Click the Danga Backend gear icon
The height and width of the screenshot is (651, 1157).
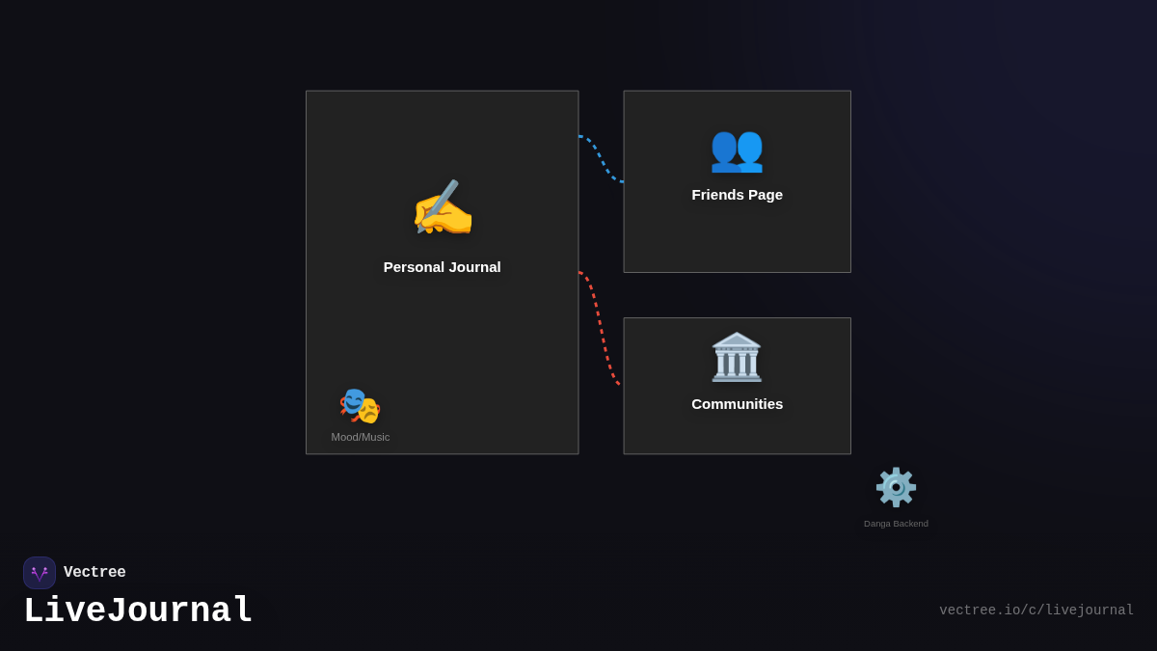(x=896, y=487)
